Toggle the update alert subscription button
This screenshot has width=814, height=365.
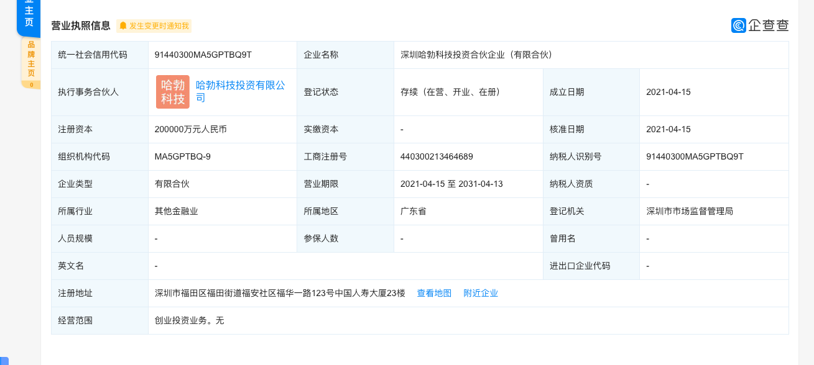155,26
